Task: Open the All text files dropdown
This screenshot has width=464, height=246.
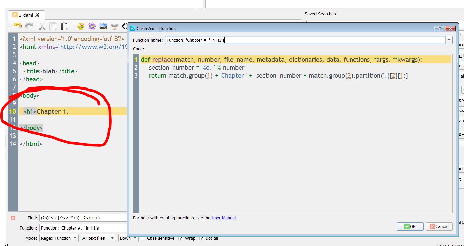Action: coord(98,238)
